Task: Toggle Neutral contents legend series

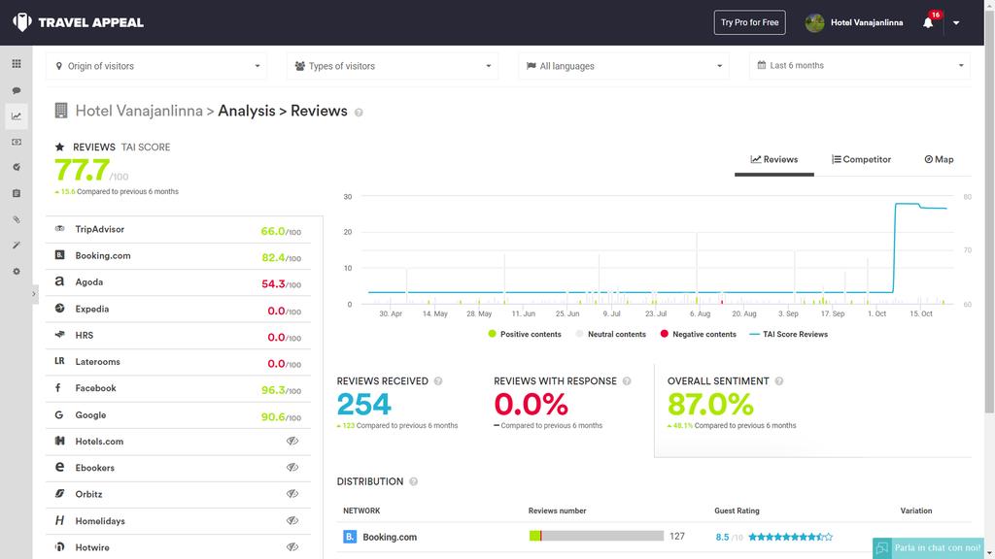Action: pyautogui.click(x=611, y=334)
